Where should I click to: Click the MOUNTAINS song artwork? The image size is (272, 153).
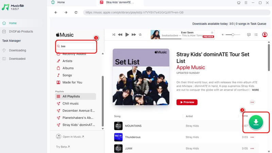tap(118, 126)
